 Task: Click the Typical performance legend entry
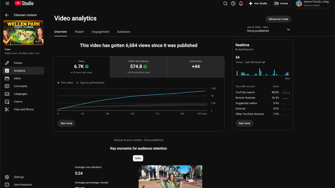click(90, 83)
